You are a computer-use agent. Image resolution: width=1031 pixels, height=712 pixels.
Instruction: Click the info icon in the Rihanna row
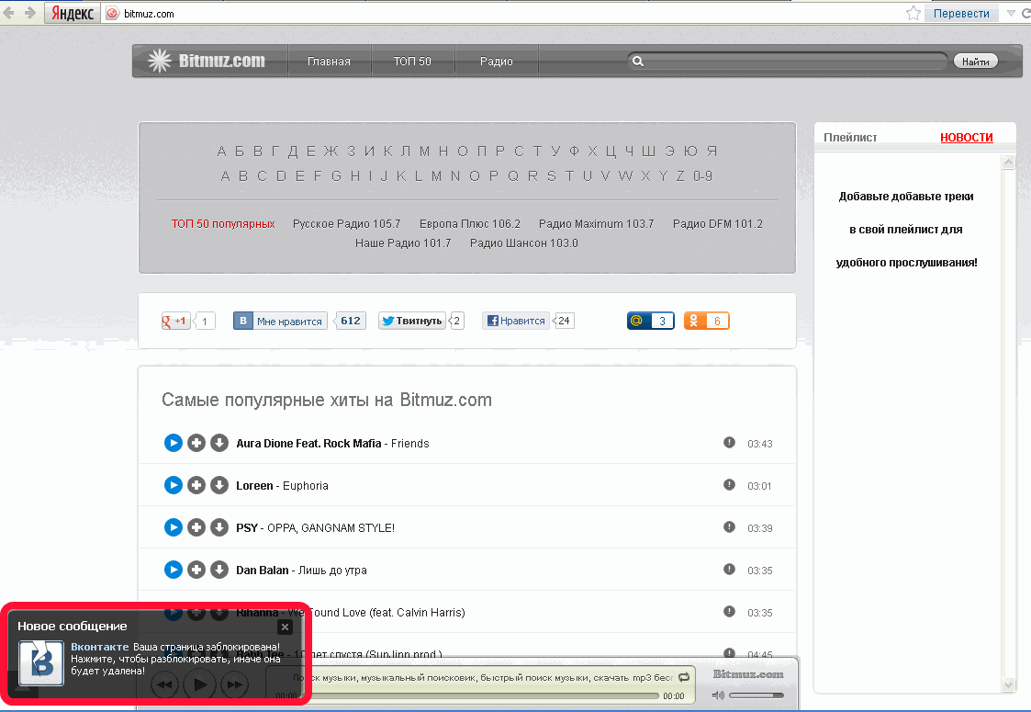tap(729, 611)
